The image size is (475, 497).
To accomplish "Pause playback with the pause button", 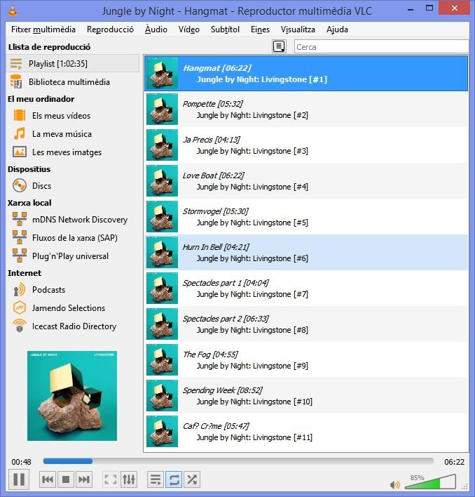I will 19,479.
